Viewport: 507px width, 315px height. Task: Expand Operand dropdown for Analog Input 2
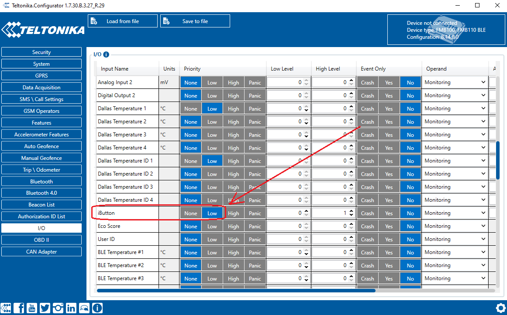point(455,82)
